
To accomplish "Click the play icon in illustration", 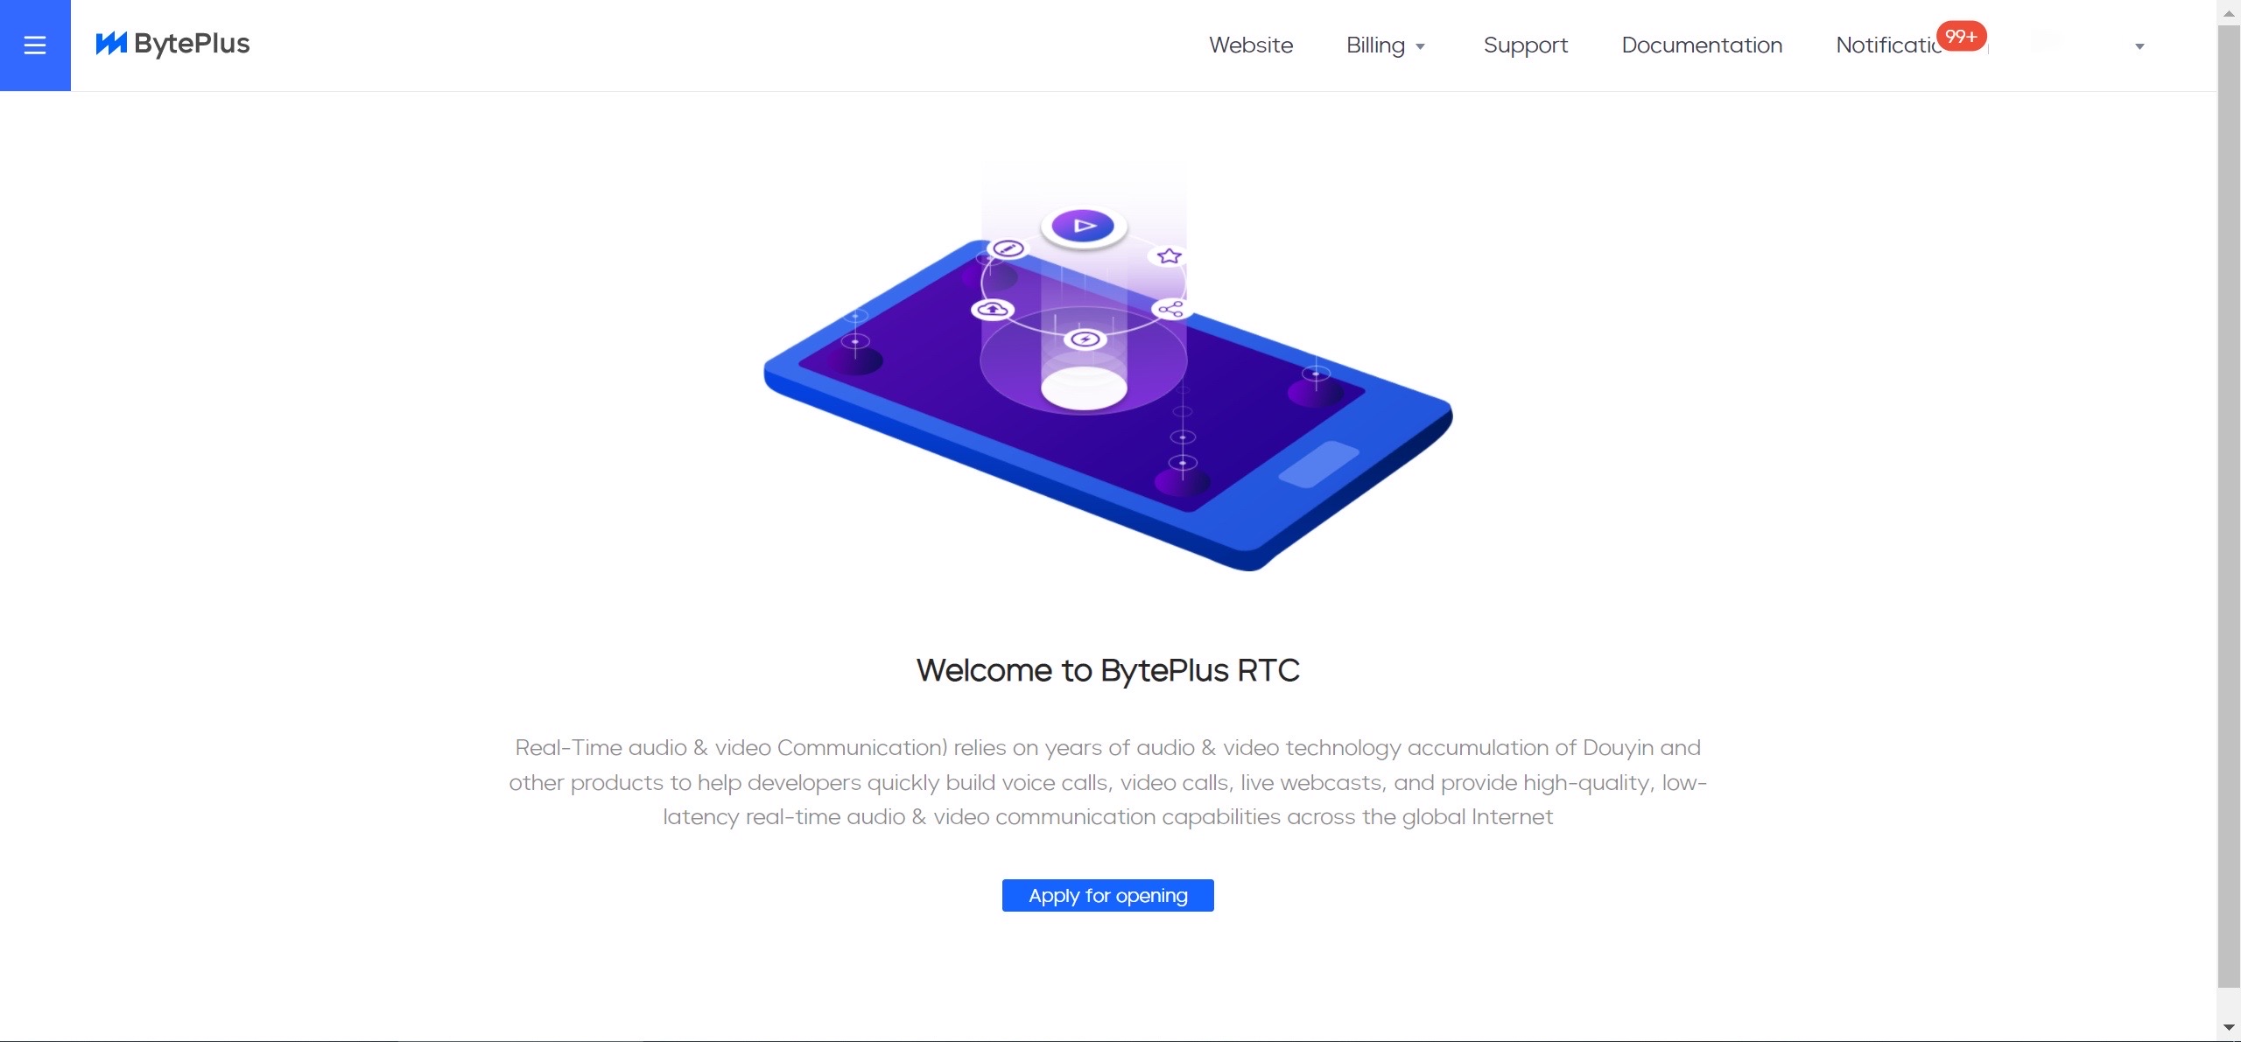I will click(1083, 226).
